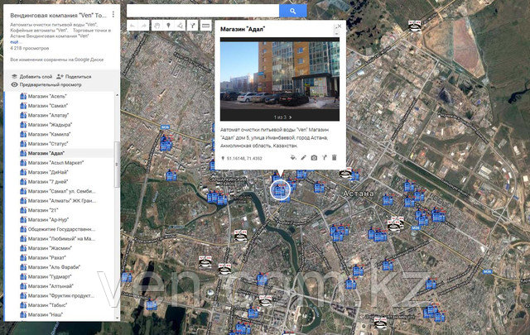
Task: Select list item Магазин "Любимый" на Ма...
Action: point(61,238)
